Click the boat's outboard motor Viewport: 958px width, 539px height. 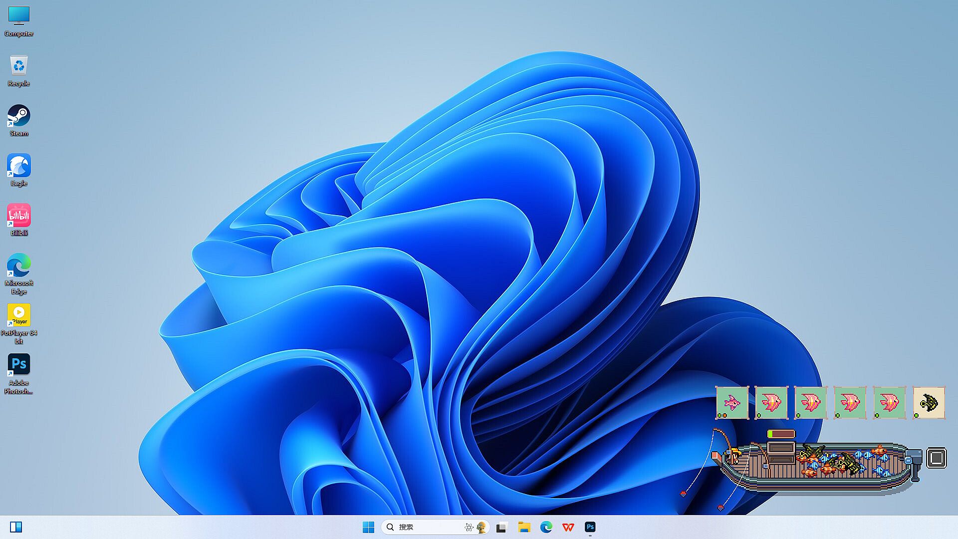pyautogui.click(x=915, y=461)
